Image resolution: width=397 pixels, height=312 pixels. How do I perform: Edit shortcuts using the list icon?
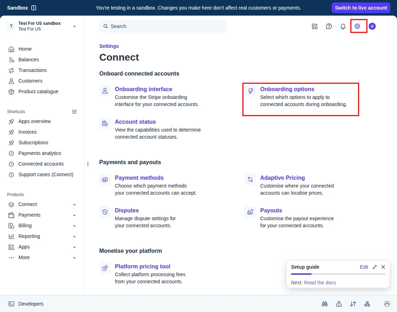coord(74,112)
